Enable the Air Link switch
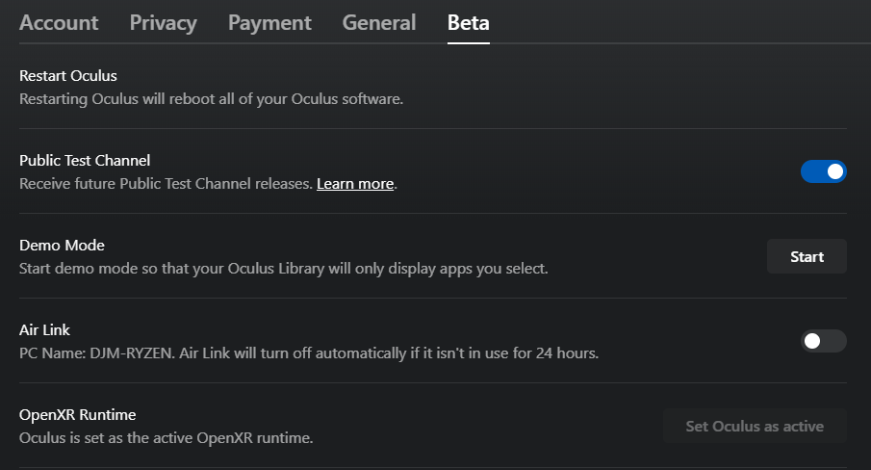 tap(823, 341)
